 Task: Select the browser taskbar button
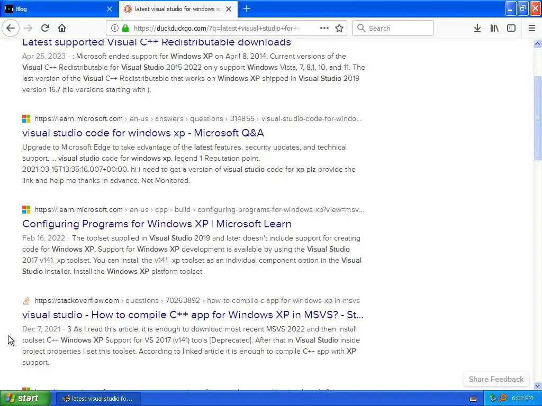pyautogui.click(x=98, y=399)
